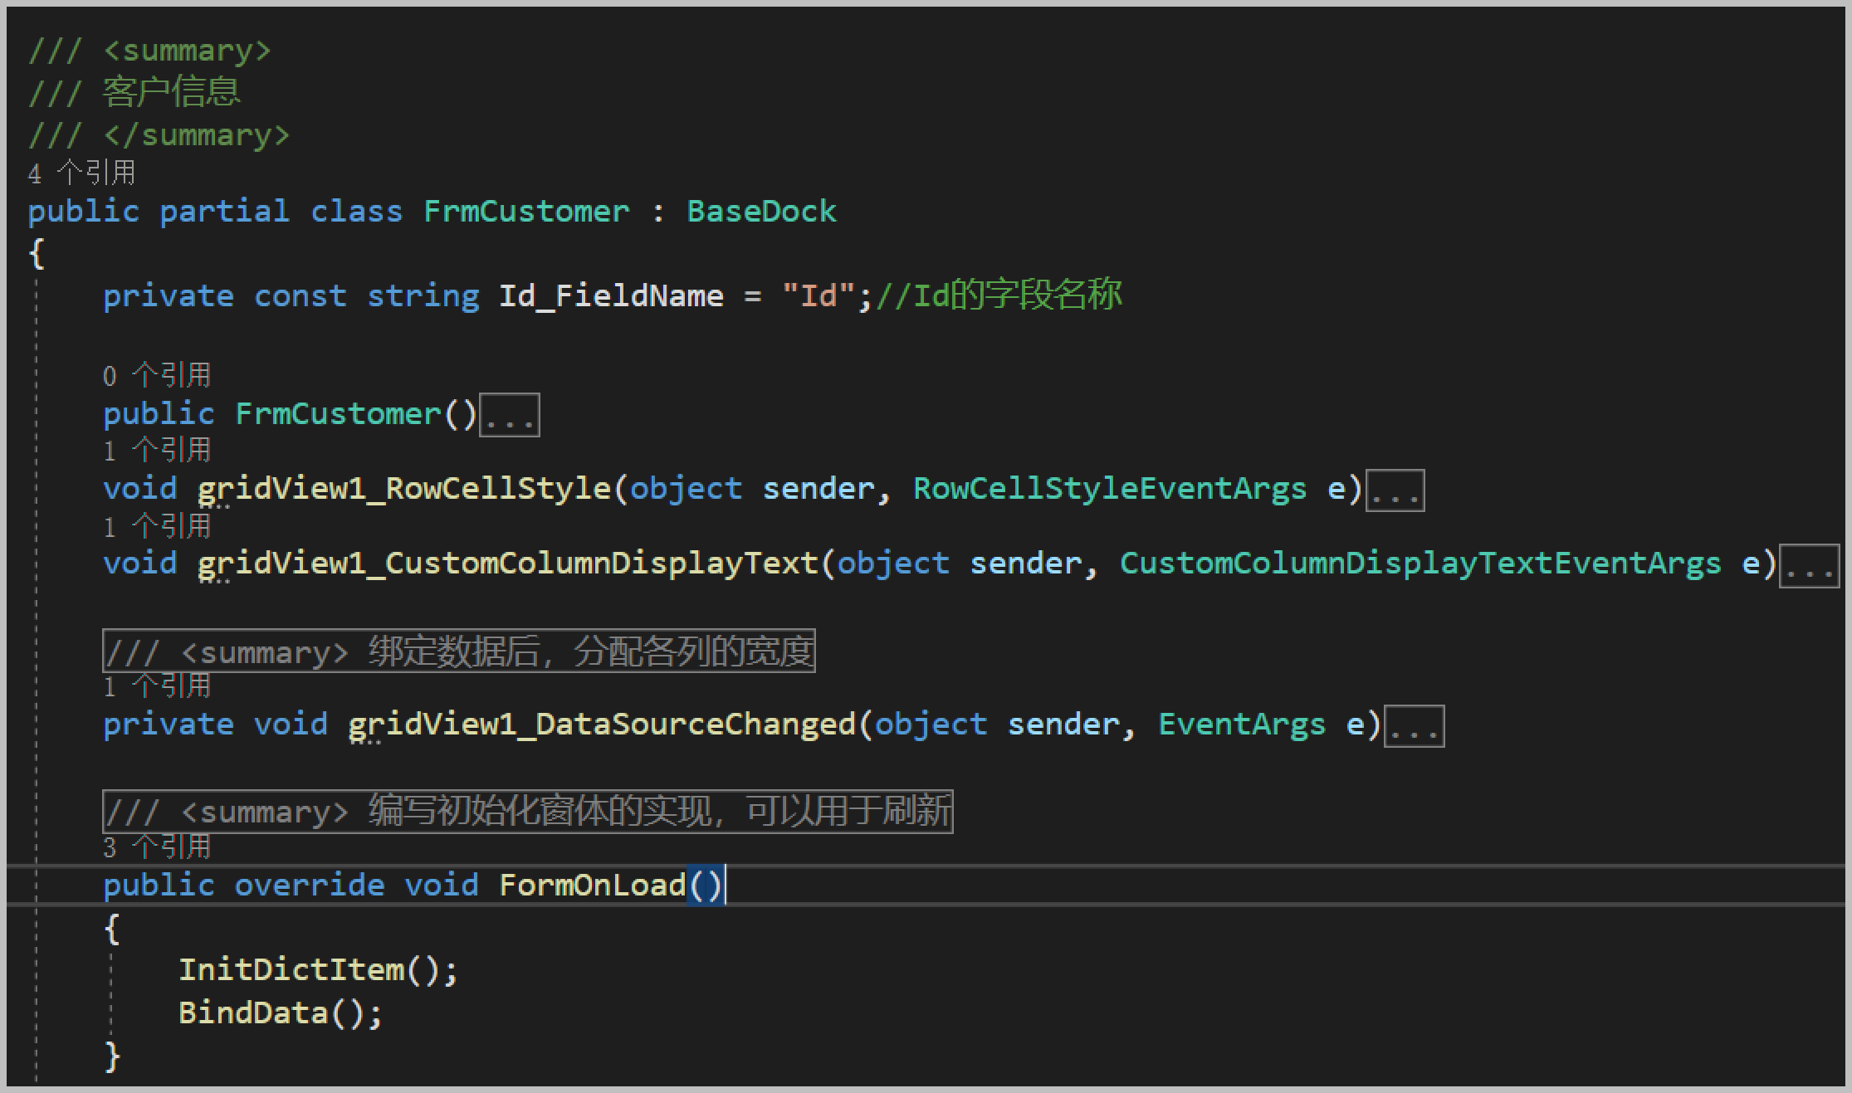Expand the collapsed column width summary comment
The width and height of the screenshot is (1852, 1093).
(x=458, y=651)
